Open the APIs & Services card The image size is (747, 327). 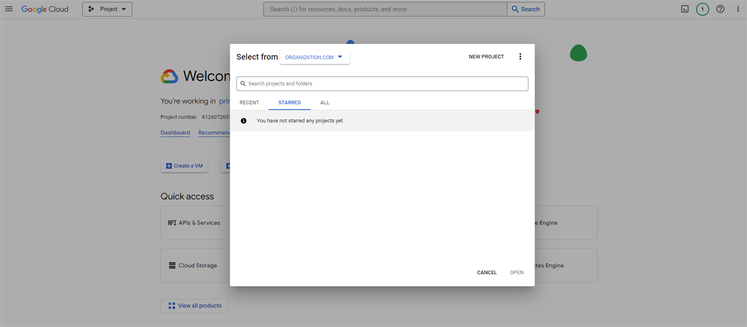point(195,223)
